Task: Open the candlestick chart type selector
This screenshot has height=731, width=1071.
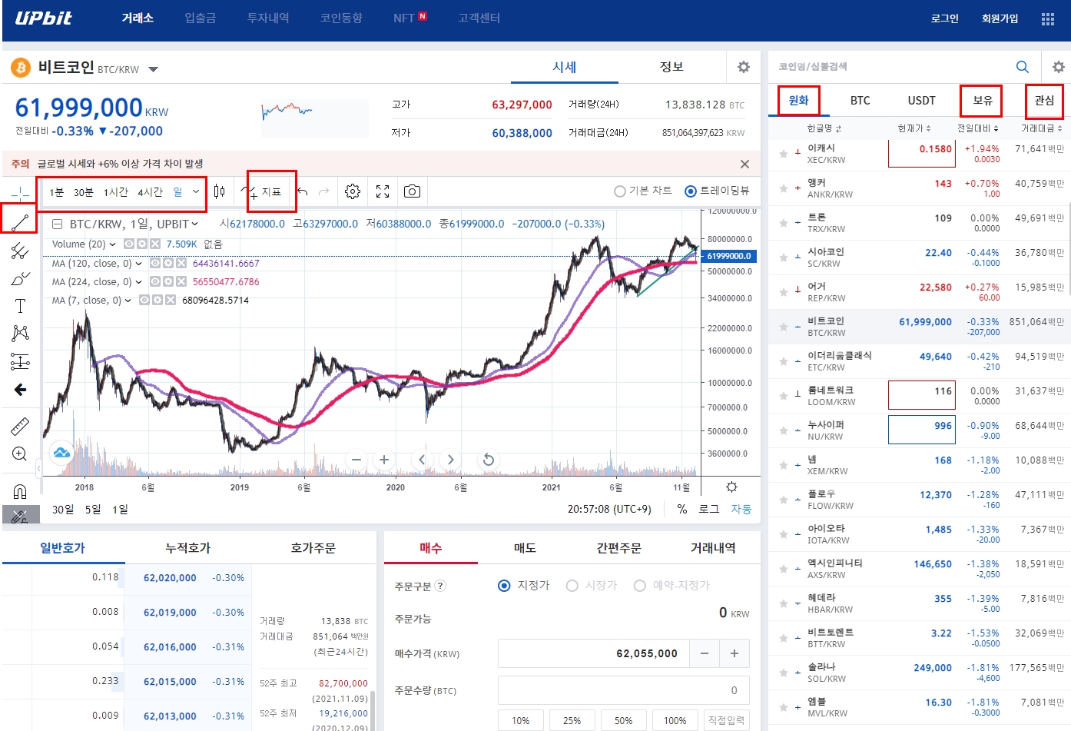Action: tap(220, 191)
